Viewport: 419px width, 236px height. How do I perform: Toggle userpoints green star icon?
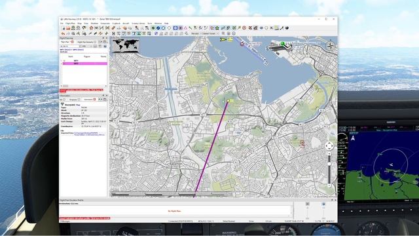(217, 28)
